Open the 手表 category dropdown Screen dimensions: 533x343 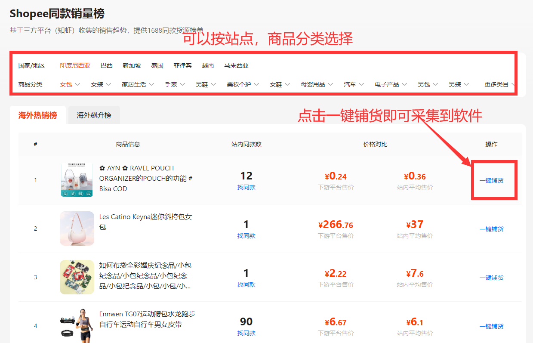[x=175, y=84]
